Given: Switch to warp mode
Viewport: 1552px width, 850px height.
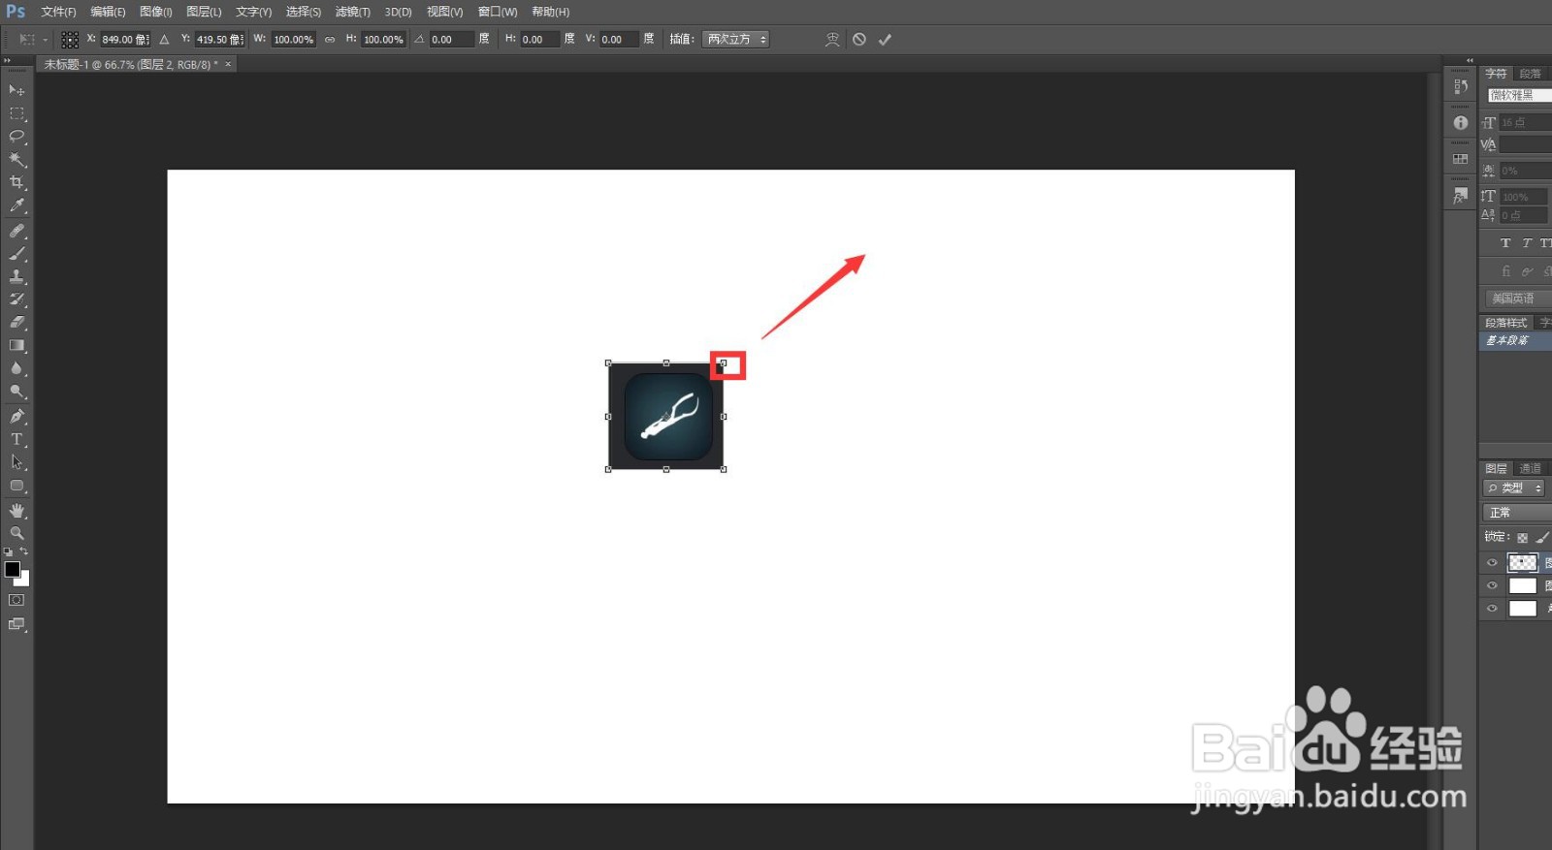Looking at the screenshot, I should (832, 40).
